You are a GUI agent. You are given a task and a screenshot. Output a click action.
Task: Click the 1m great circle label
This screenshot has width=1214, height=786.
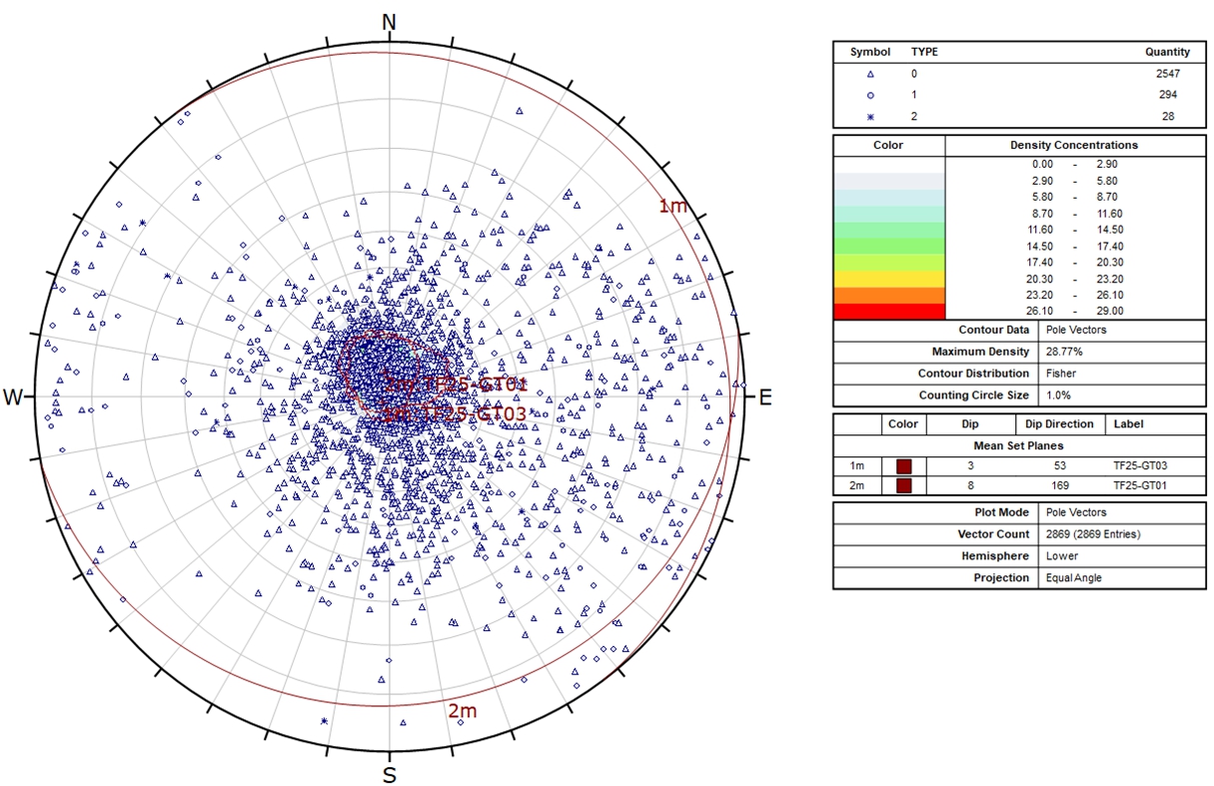[672, 206]
